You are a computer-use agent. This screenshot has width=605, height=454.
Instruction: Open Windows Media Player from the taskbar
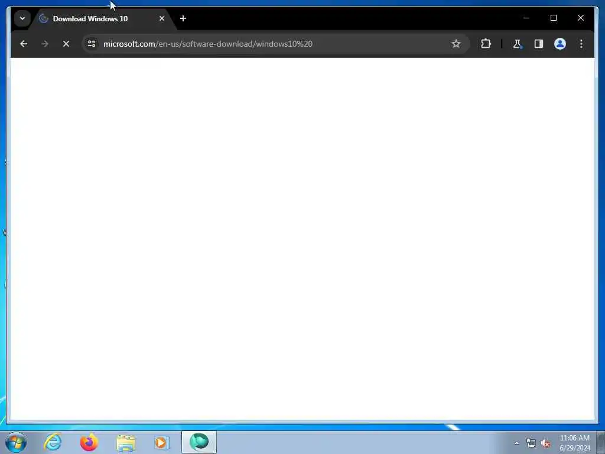pos(162,442)
